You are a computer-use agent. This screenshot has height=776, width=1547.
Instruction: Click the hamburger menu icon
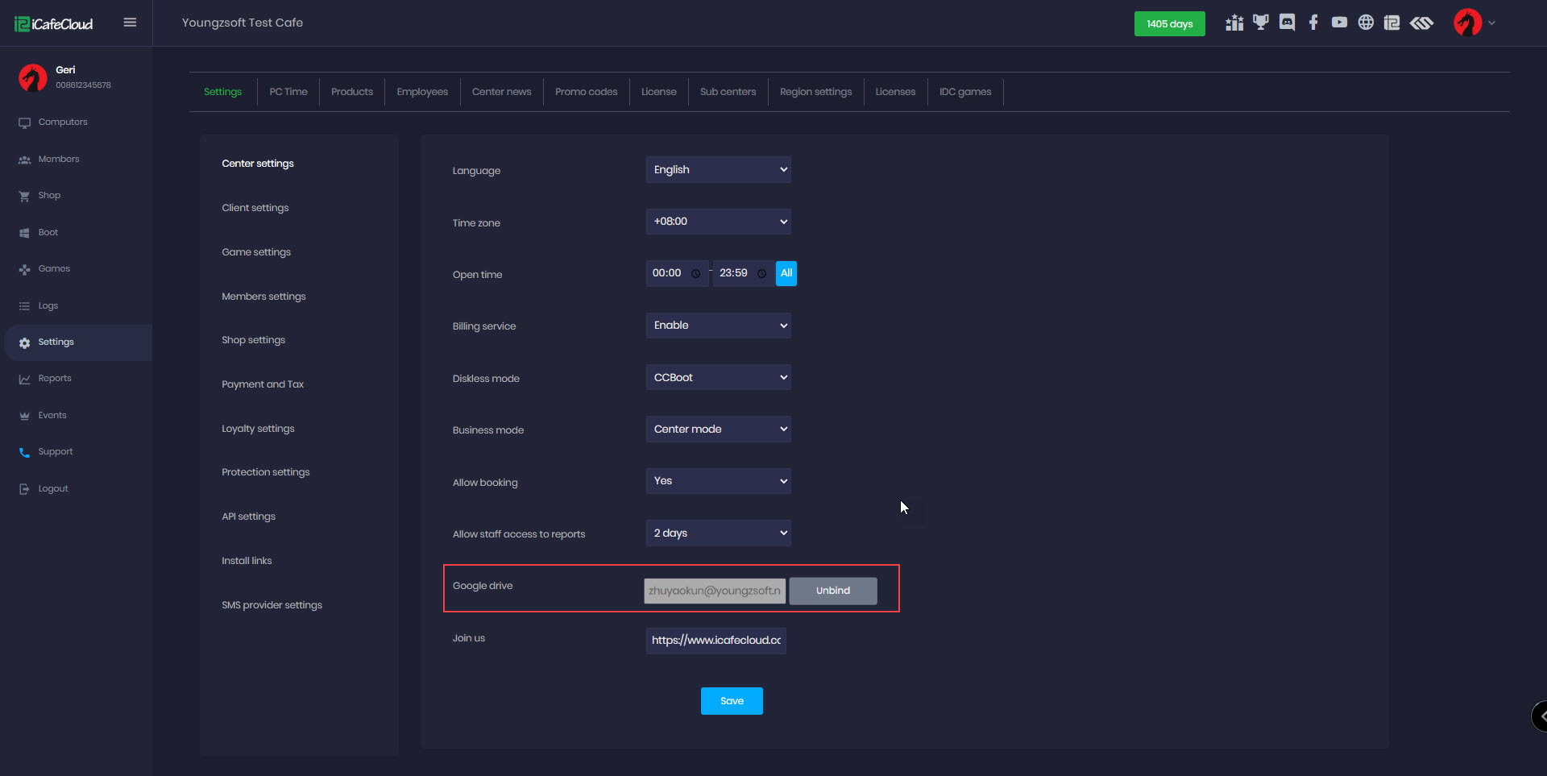click(x=130, y=23)
